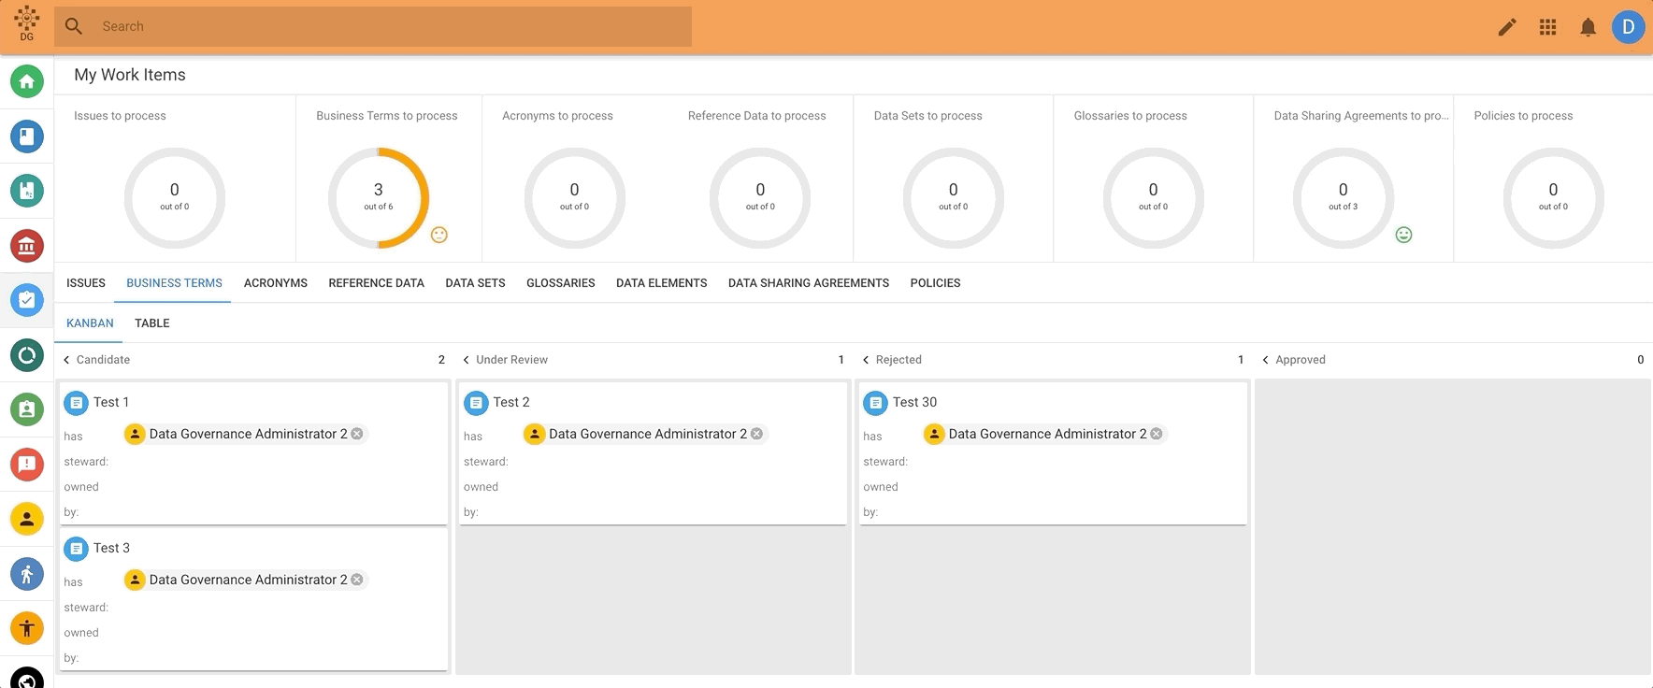
Task: Go to the Glossaries tab
Action: pos(561,283)
